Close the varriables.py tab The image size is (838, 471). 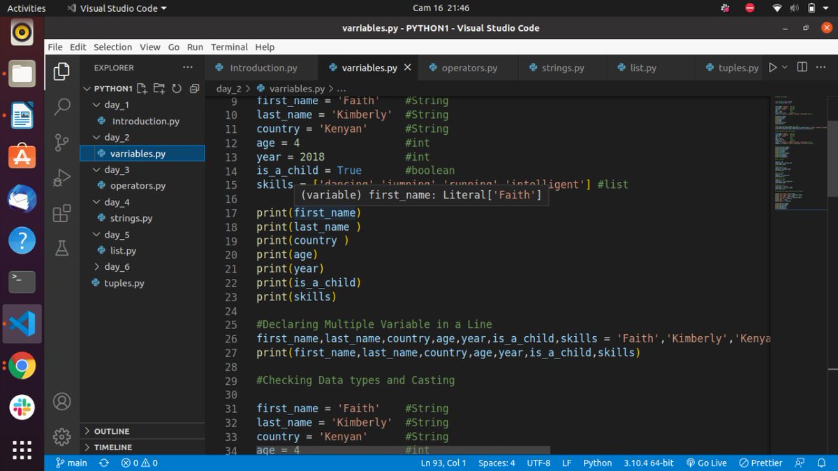click(x=407, y=68)
